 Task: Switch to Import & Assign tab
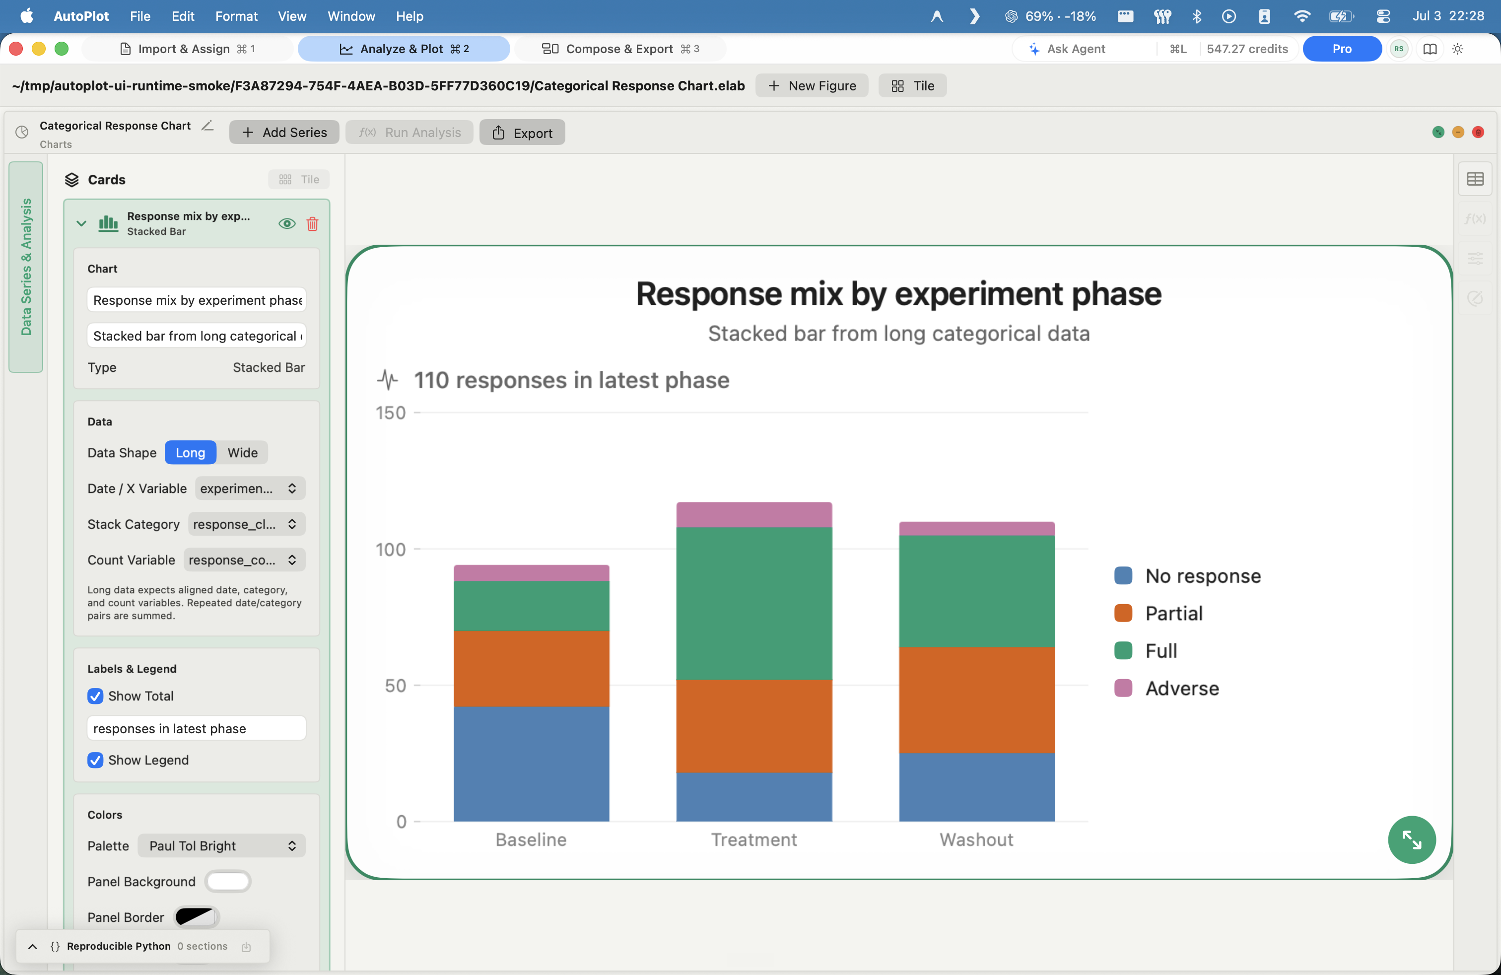(x=187, y=49)
